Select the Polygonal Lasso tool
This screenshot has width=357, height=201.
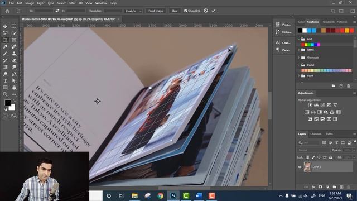5,33
